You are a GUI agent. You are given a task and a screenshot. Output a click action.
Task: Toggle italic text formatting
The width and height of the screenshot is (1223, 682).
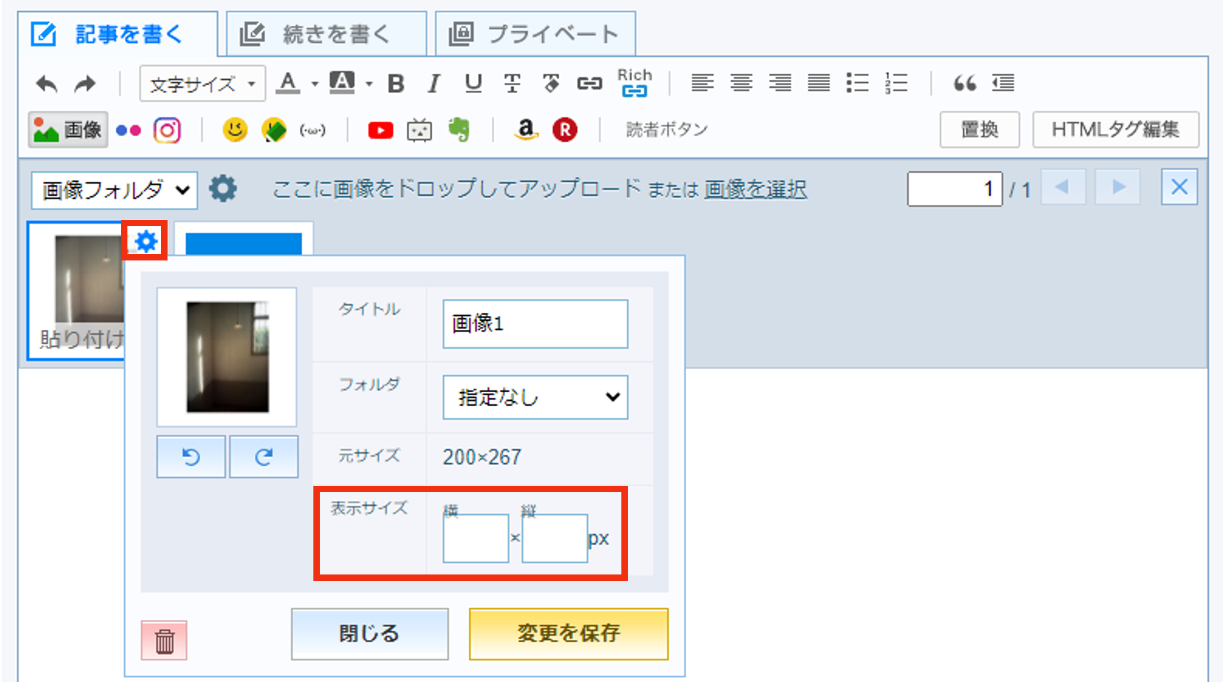pos(434,83)
